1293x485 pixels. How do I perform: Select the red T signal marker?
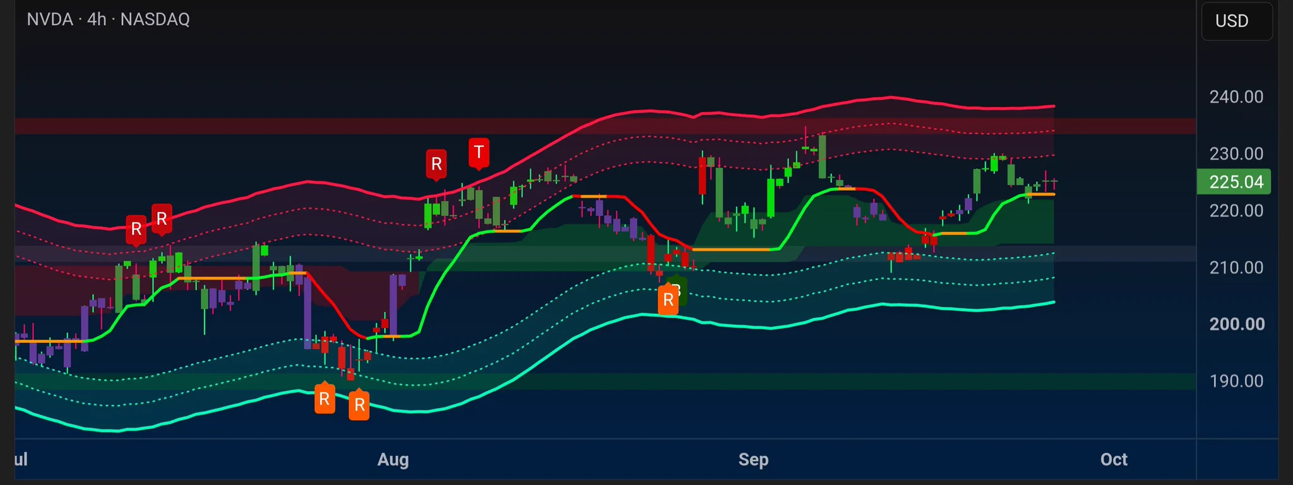tap(479, 153)
